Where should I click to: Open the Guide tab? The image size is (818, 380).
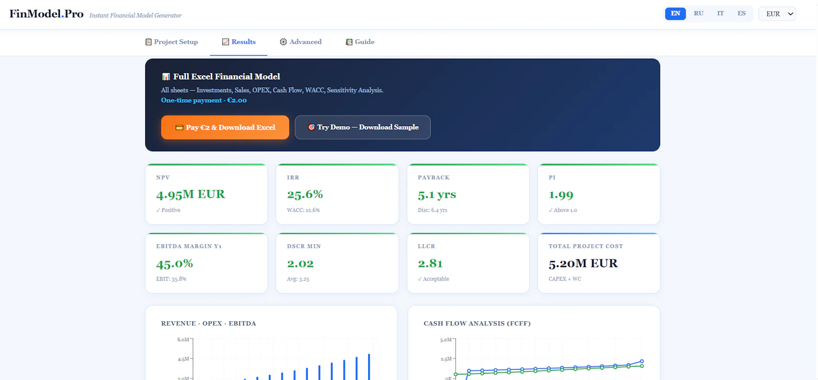[x=360, y=42]
